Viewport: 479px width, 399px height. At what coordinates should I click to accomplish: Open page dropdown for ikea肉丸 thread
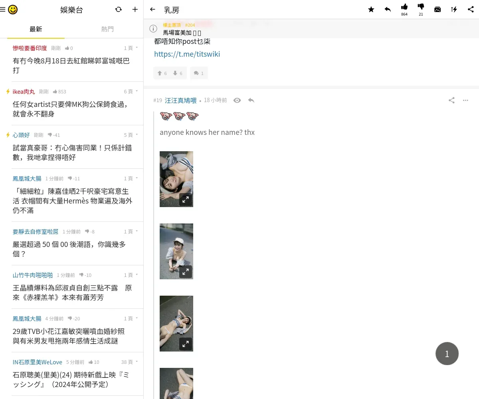131,91
